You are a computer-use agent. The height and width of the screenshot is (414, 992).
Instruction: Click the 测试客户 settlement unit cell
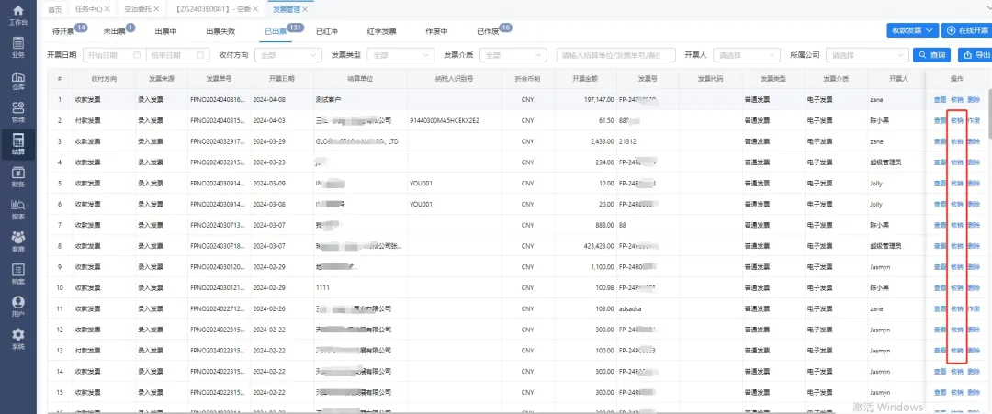tap(361, 100)
